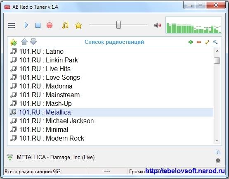Select station 101.RU : Live Hits
Screen dimensions: 229x179
pos(111,69)
